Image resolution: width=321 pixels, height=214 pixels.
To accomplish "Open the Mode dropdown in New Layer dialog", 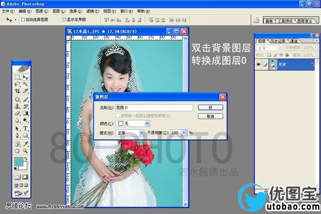I will 141,133.
